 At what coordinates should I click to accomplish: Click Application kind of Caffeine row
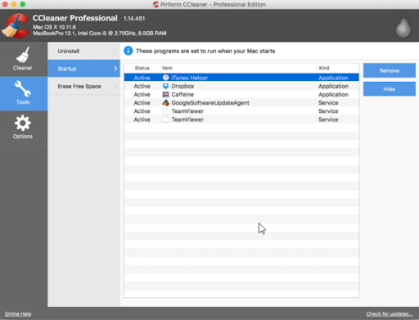click(x=333, y=95)
